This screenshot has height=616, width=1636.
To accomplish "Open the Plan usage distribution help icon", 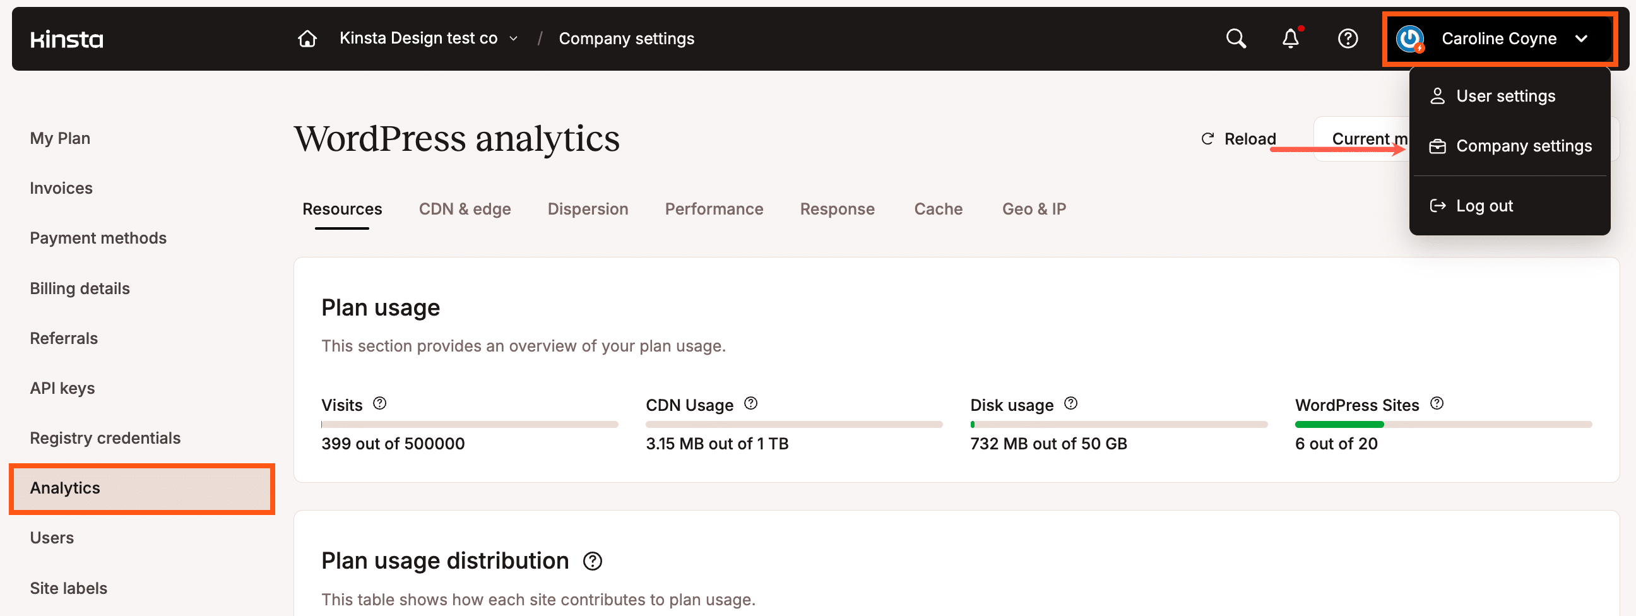I will coord(593,560).
